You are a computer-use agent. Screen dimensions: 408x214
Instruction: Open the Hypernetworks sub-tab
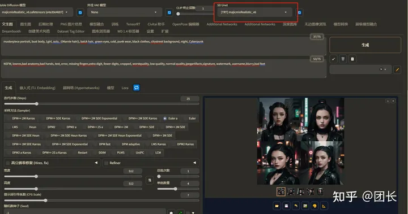tap(81, 88)
